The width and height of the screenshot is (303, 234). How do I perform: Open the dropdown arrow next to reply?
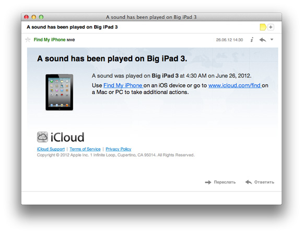pos(272,39)
